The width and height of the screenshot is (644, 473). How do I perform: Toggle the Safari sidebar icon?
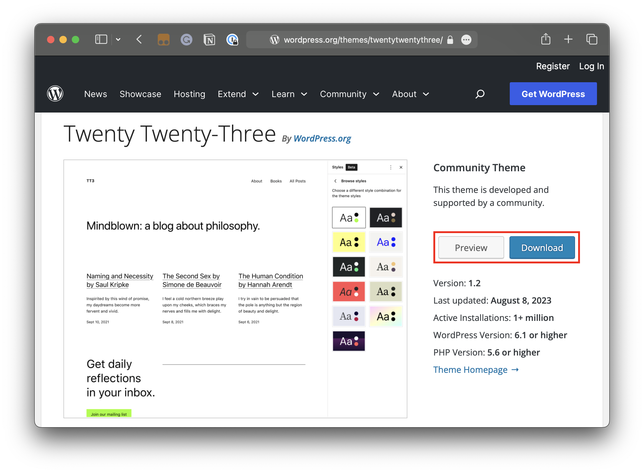(x=101, y=39)
